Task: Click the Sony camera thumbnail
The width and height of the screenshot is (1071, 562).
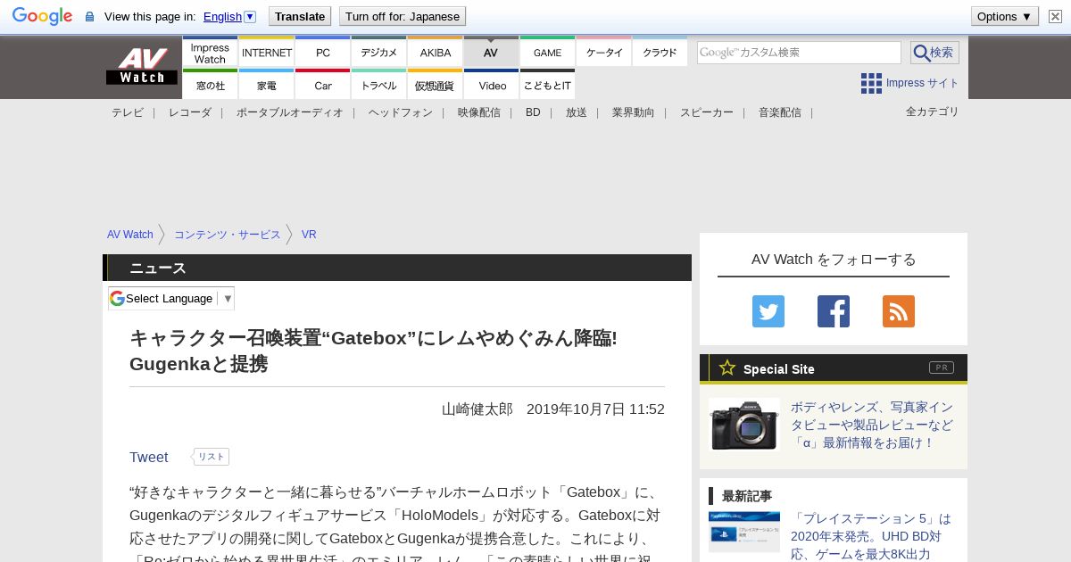Action: [x=744, y=425]
